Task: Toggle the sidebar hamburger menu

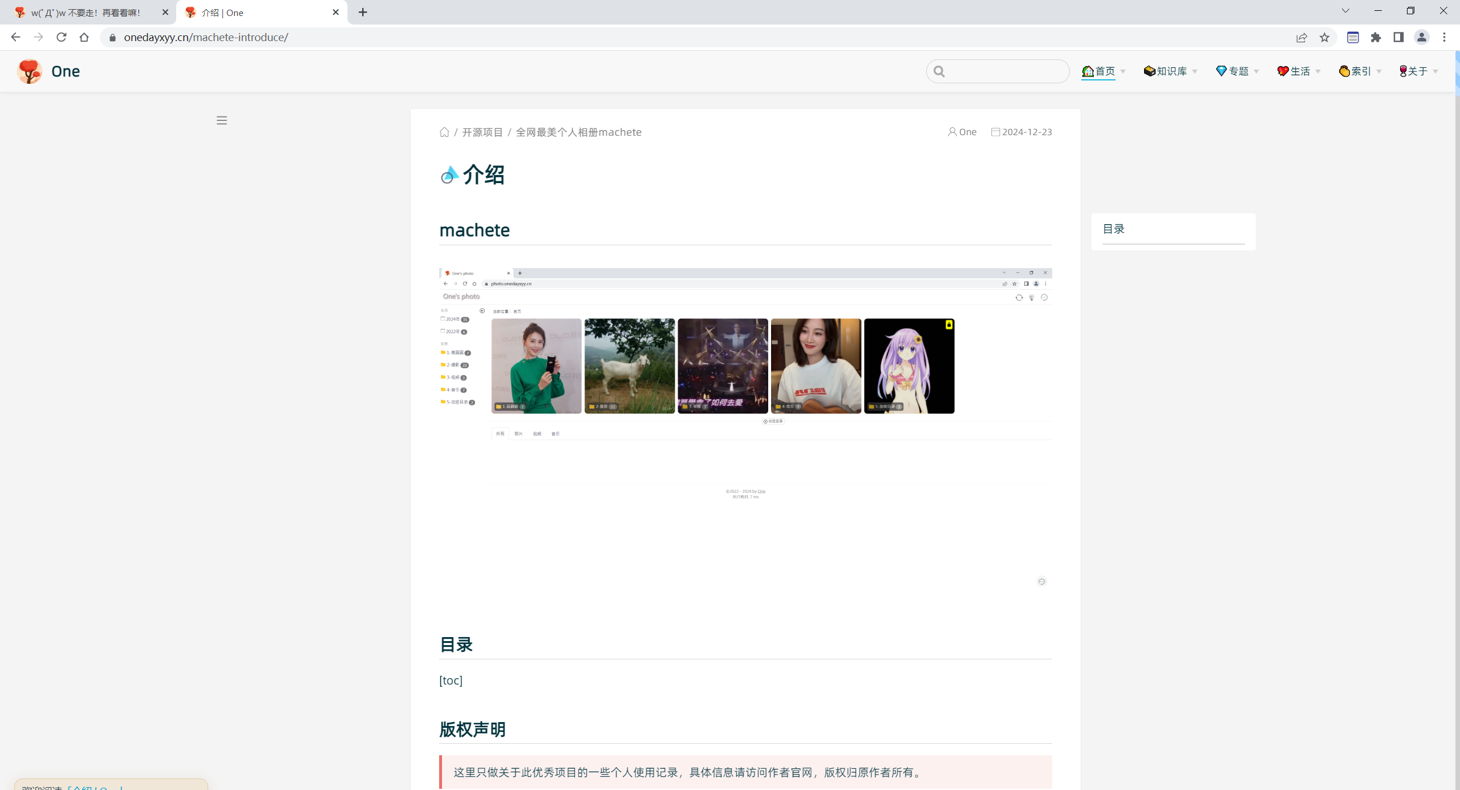Action: (222, 120)
